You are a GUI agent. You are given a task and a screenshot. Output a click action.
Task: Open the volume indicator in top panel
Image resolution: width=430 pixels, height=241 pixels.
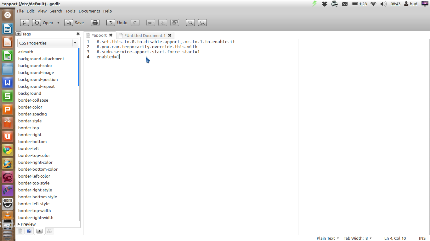(x=383, y=4)
